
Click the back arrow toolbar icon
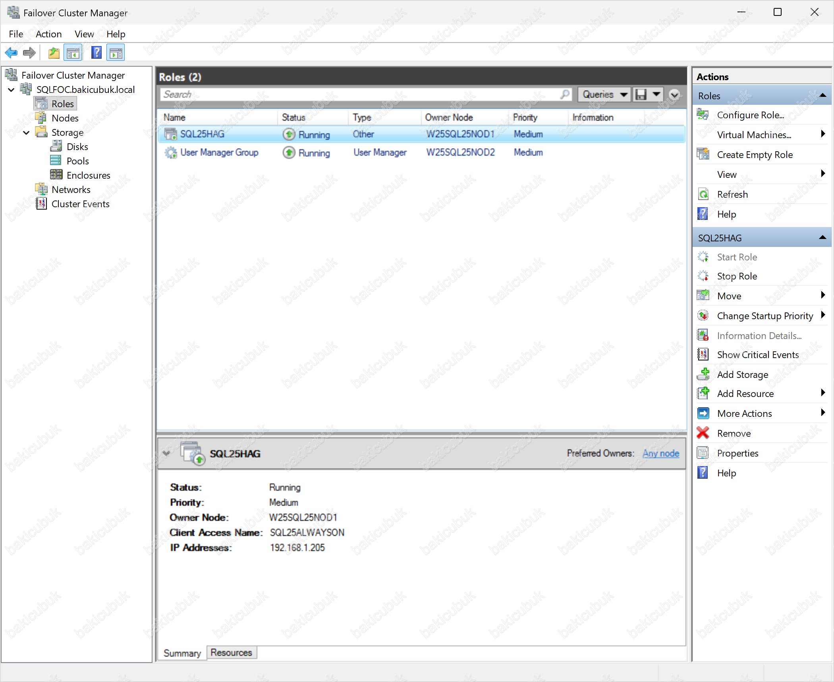pyautogui.click(x=11, y=52)
